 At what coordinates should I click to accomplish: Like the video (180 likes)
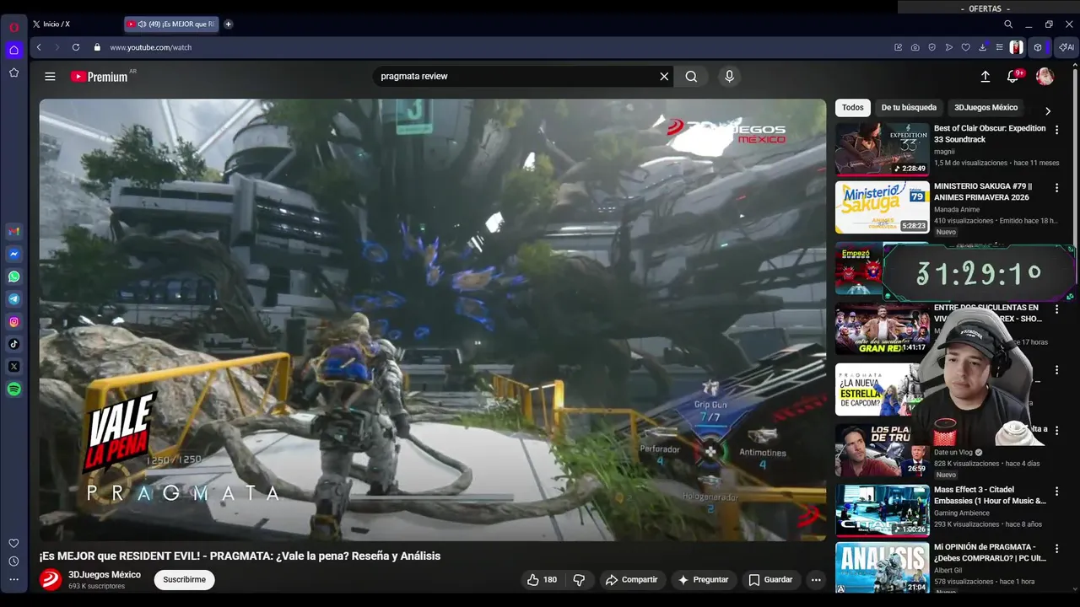(x=542, y=580)
